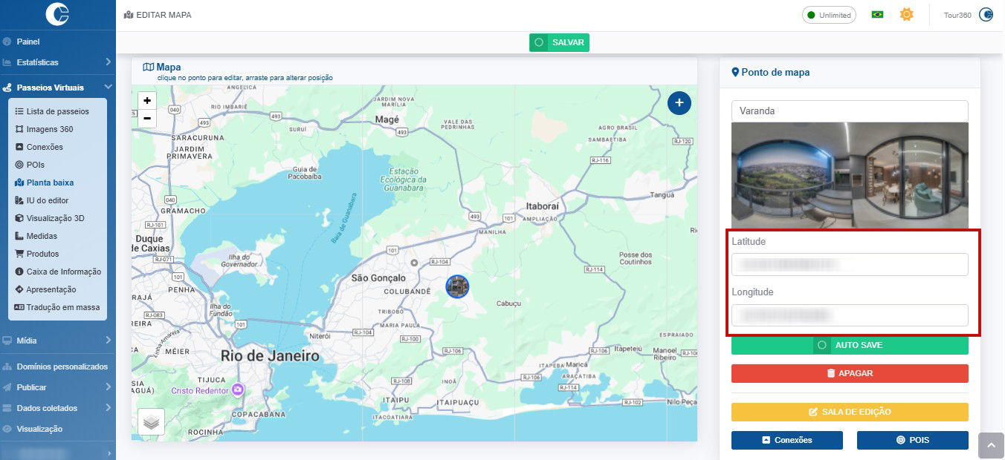Click the scroll-to-top arrow button
This screenshot has height=460, width=1005.
990,445
